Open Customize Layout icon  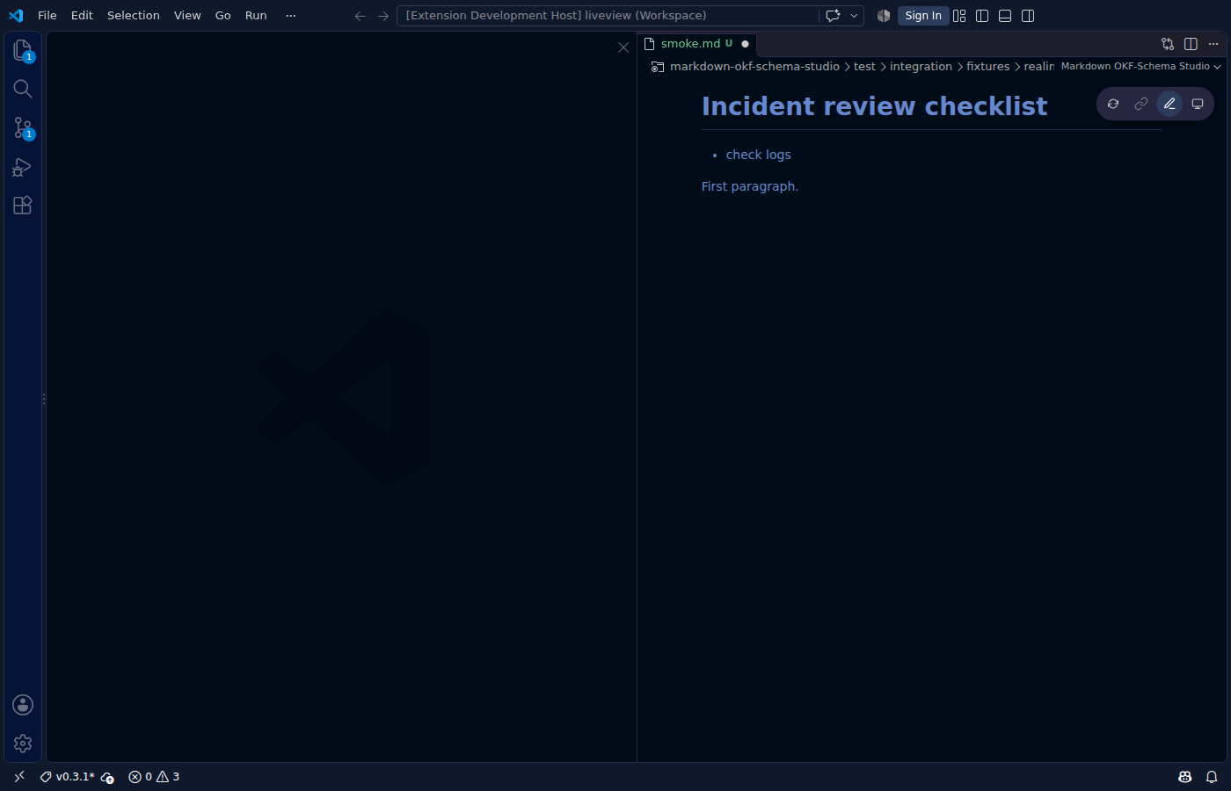959,15
